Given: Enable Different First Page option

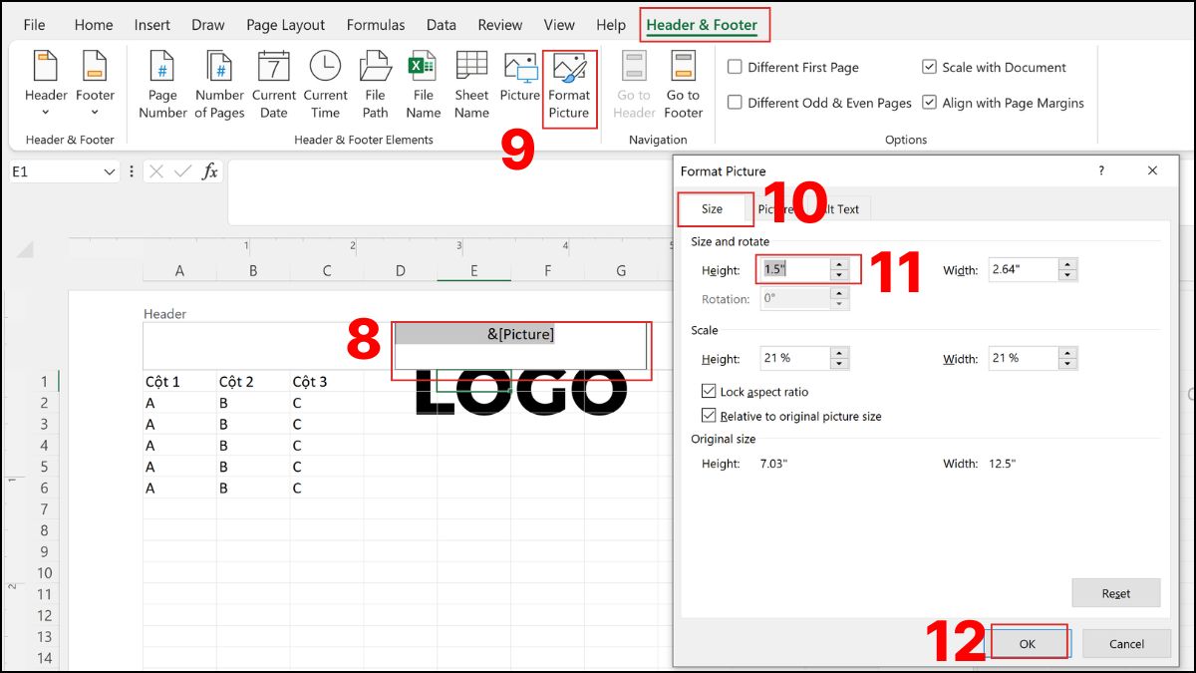Looking at the screenshot, I should pyautogui.click(x=736, y=67).
